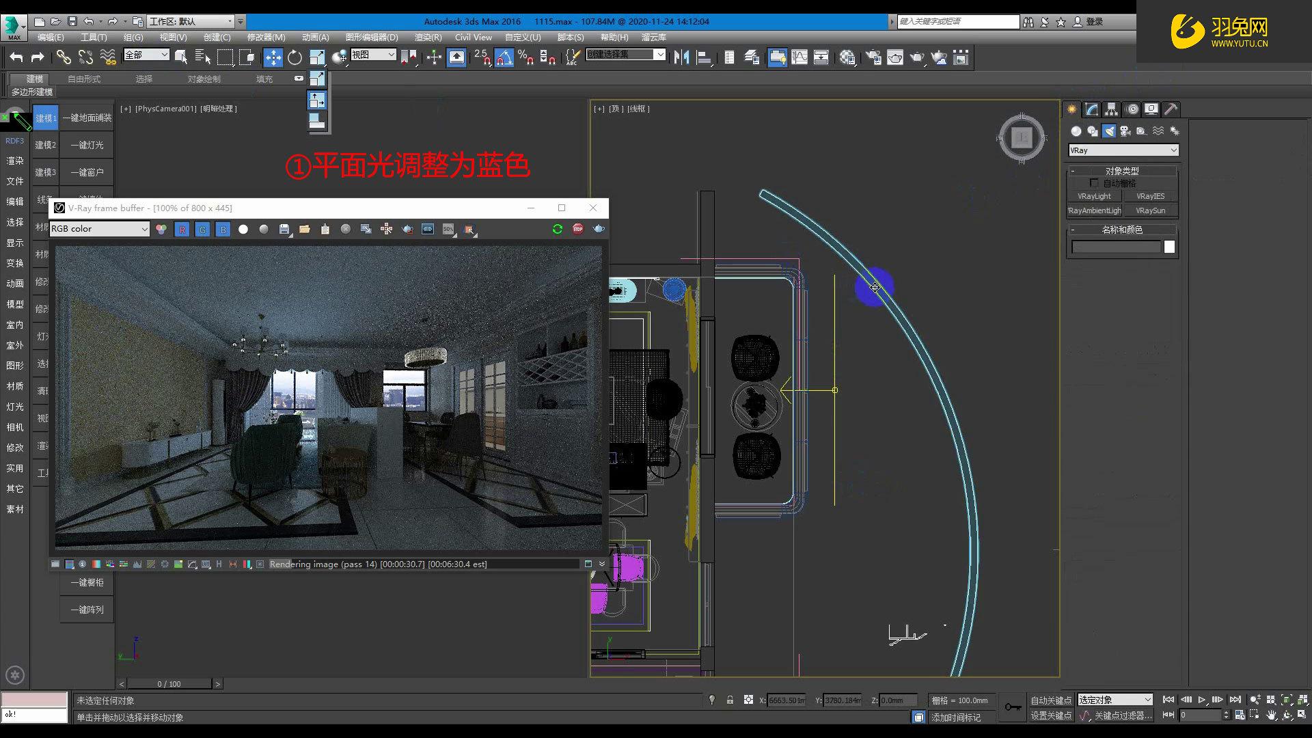1312x738 pixels.
Task: Toggle the red channel in the frame buffer
Action: (182, 229)
